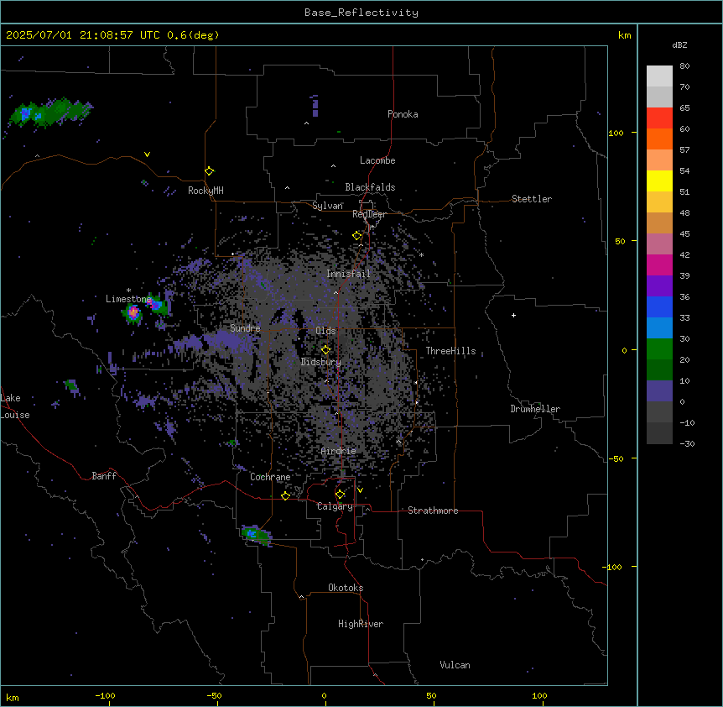This screenshot has width=723, height=707.
Task: Click the Cochrane label
Action: 270,477
